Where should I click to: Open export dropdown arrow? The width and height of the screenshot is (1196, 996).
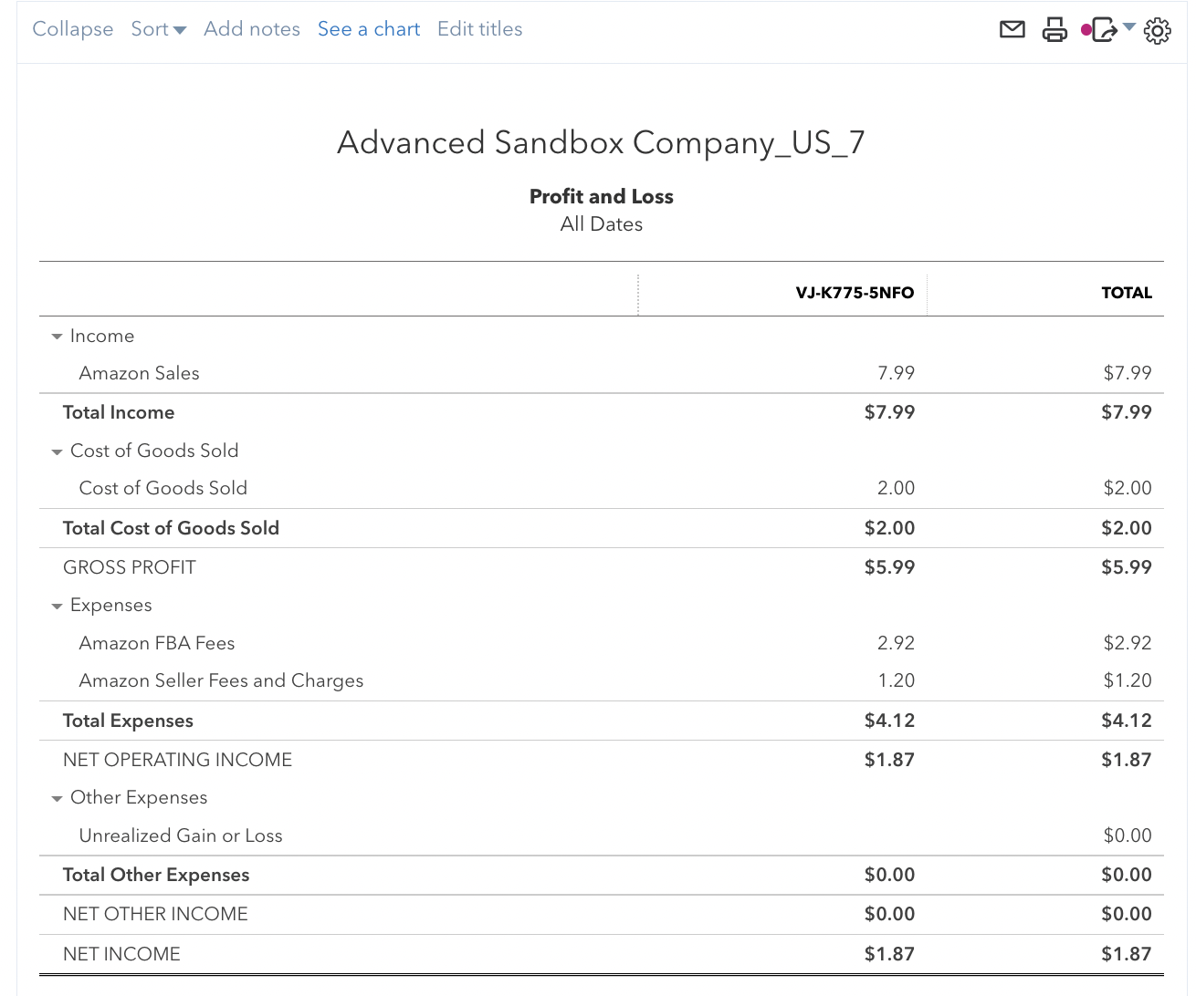(x=1129, y=27)
